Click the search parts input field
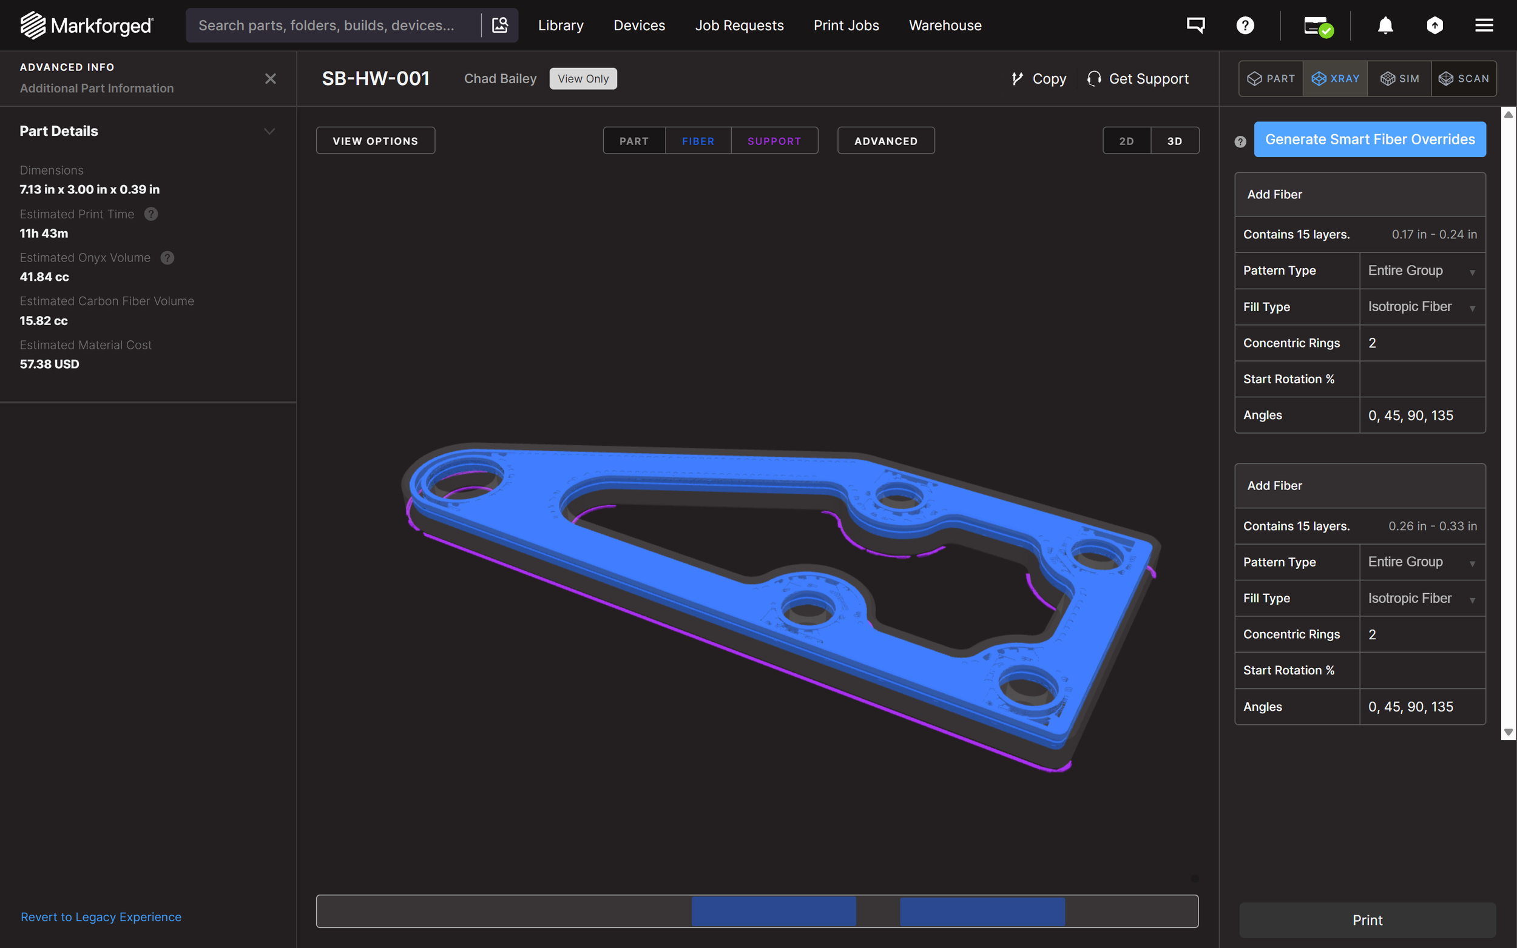The image size is (1517, 948). (x=333, y=25)
